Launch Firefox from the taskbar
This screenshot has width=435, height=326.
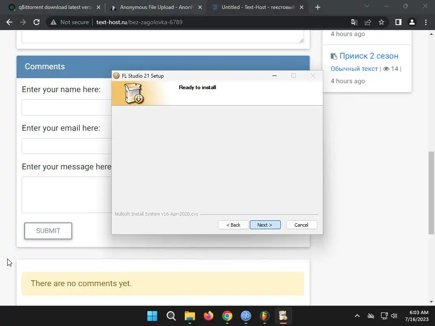point(208,316)
